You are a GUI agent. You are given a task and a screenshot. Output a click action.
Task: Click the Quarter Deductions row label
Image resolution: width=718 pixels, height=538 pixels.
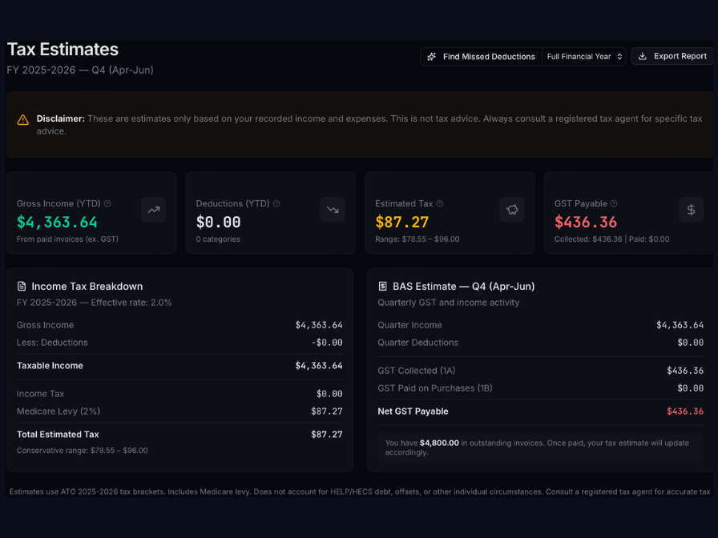[x=417, y=343]
